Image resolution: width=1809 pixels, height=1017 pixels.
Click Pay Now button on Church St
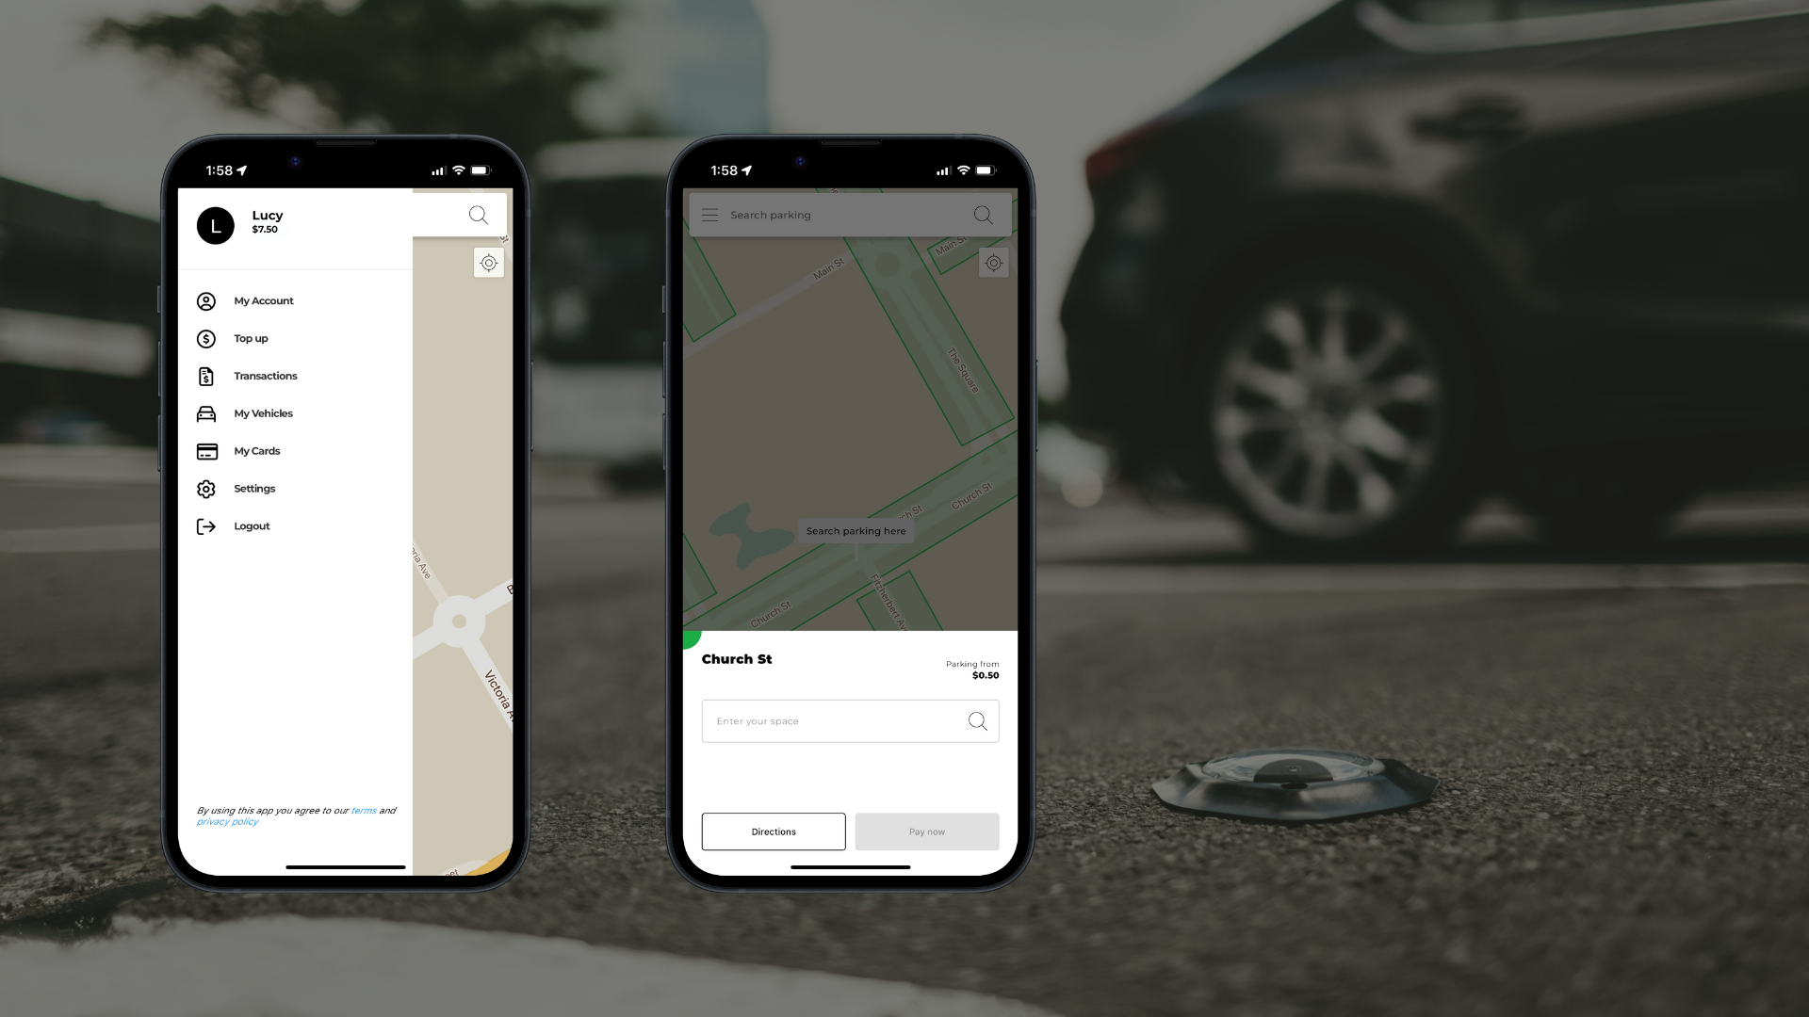tap(927, 832)
